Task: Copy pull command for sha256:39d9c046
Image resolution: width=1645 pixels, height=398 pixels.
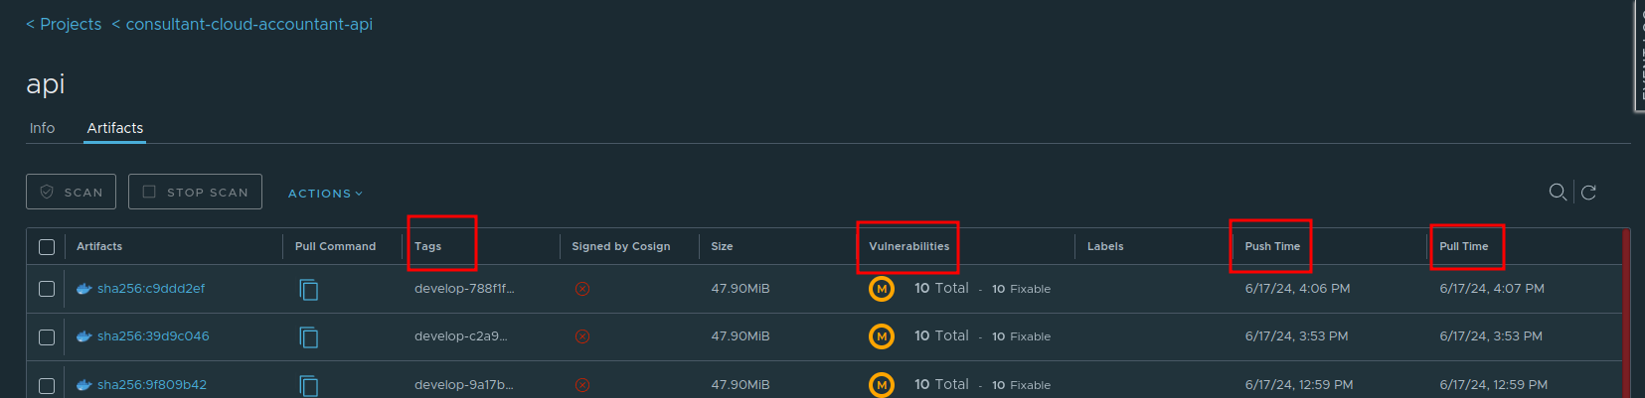Action: click(x=309, y=336)
